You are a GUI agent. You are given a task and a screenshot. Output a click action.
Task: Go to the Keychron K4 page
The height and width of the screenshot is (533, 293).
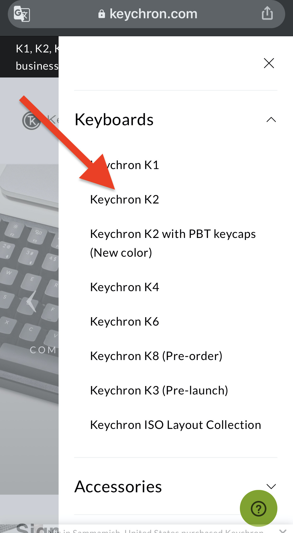[x=124, y=287]
